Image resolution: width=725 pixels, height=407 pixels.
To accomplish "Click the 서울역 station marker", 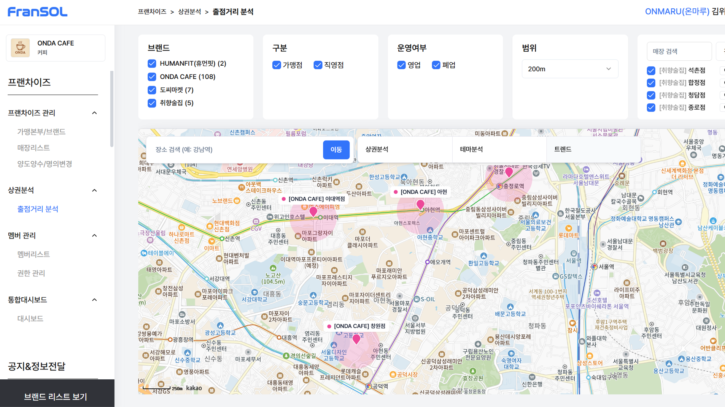I will coord(594,267).
